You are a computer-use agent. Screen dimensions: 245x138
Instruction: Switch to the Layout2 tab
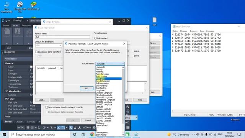tap(31, 122)
